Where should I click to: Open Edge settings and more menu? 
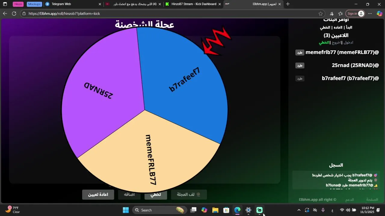pos(370,13)
